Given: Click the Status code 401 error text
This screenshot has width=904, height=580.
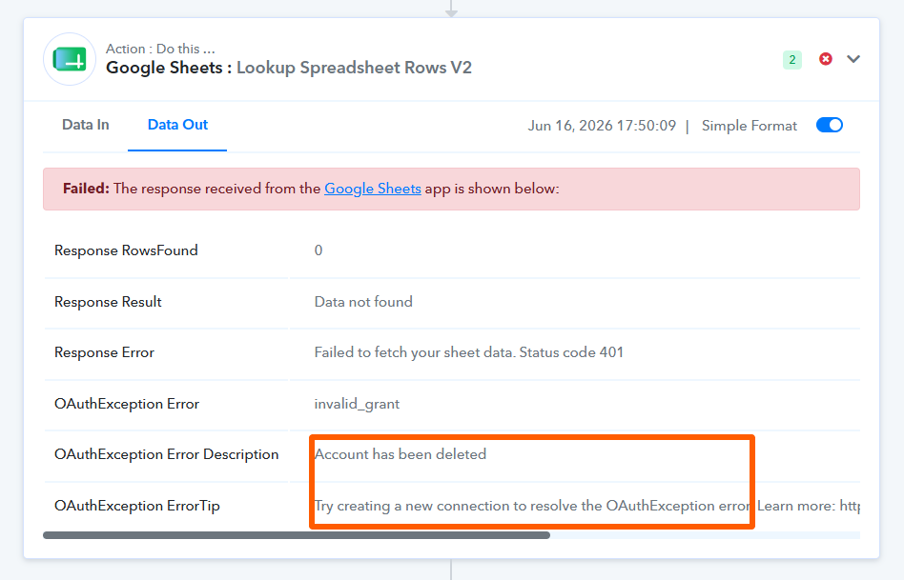Looking at the screenshot, I should pyautogui.click(x=469, y=352).
